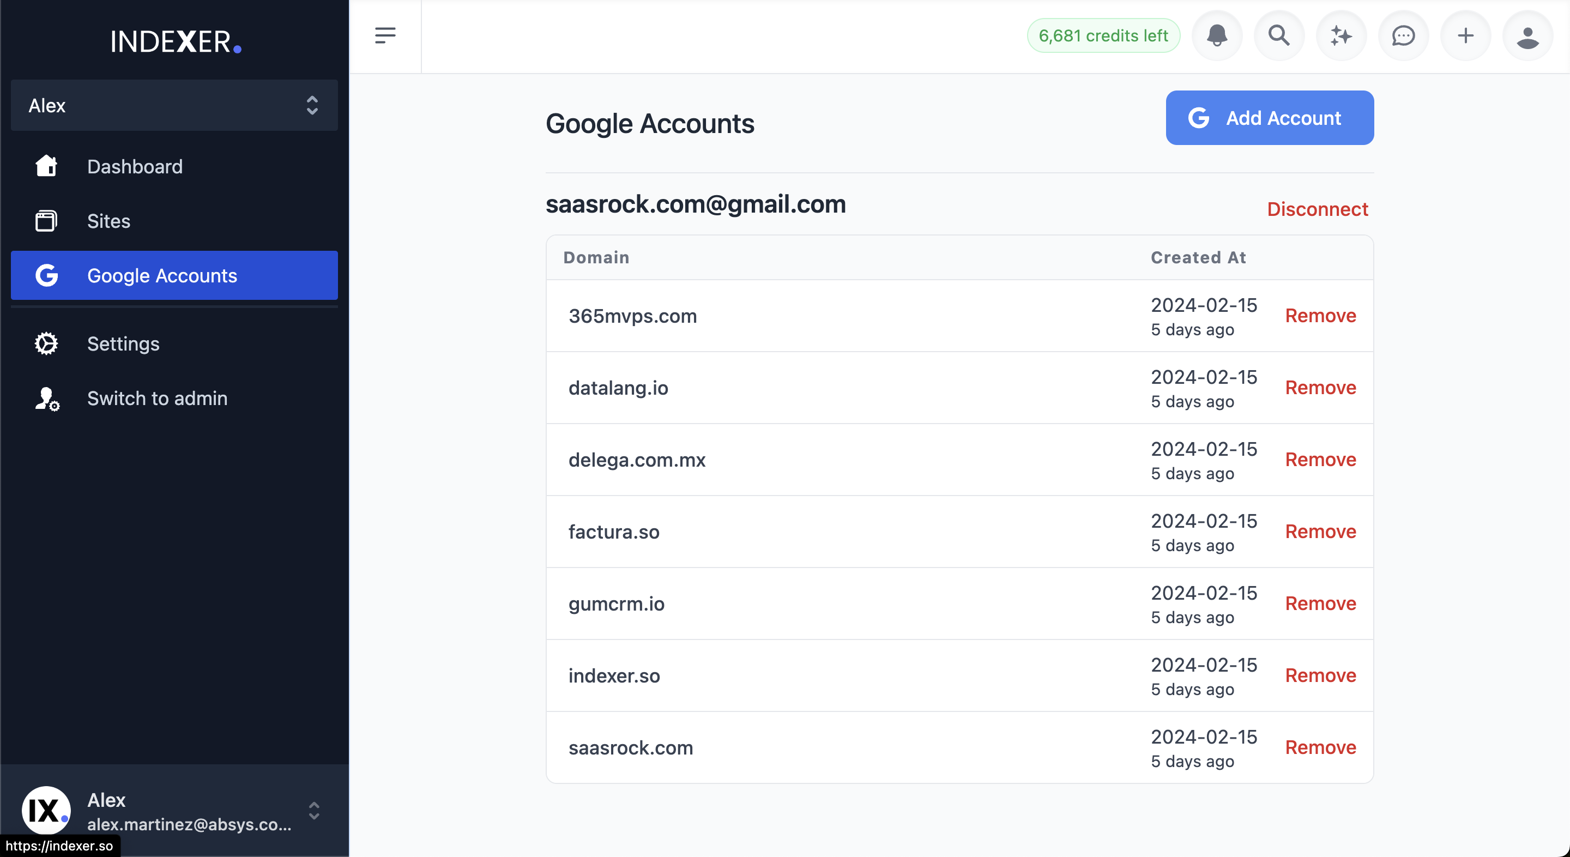
Task: Click the Google Accounts page title
Action: [x=650, y=124]
